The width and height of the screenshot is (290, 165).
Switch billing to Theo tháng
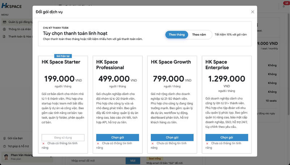coord(177,35)
